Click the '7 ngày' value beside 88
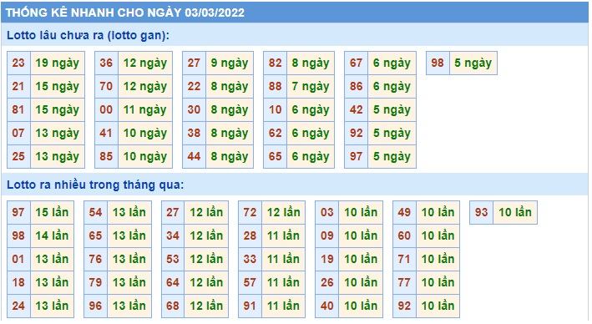 (311, 86)
